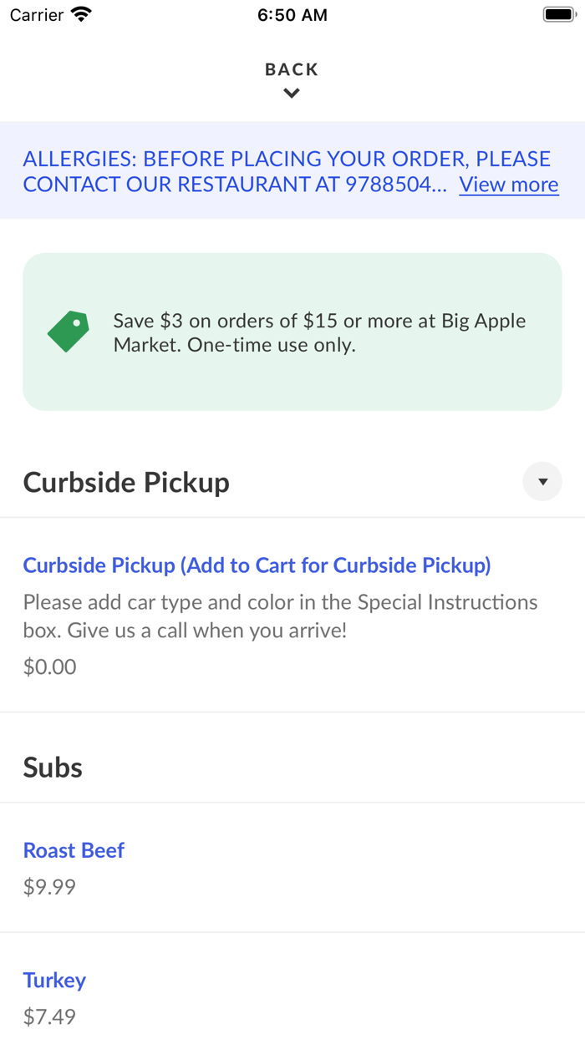Tap the battery status icon

(559, 15)
